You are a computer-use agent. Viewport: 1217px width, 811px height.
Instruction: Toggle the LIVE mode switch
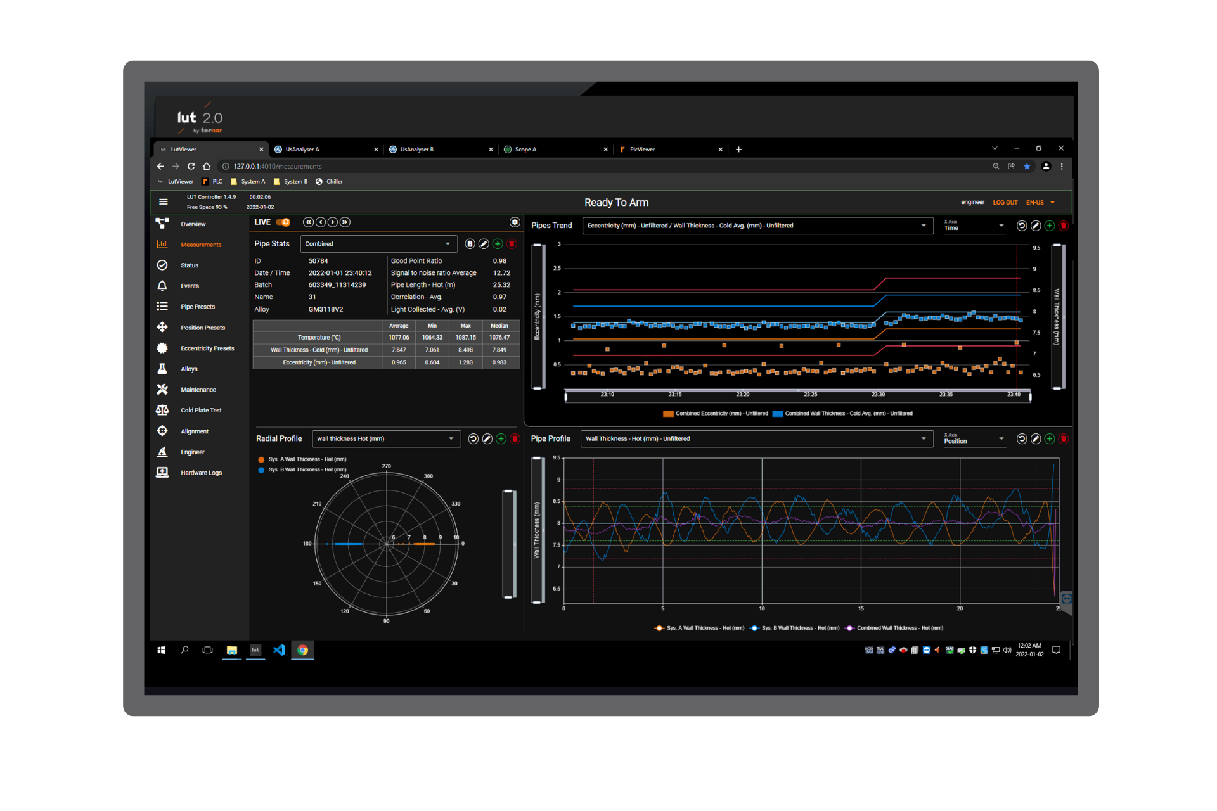tap(283, 222)
